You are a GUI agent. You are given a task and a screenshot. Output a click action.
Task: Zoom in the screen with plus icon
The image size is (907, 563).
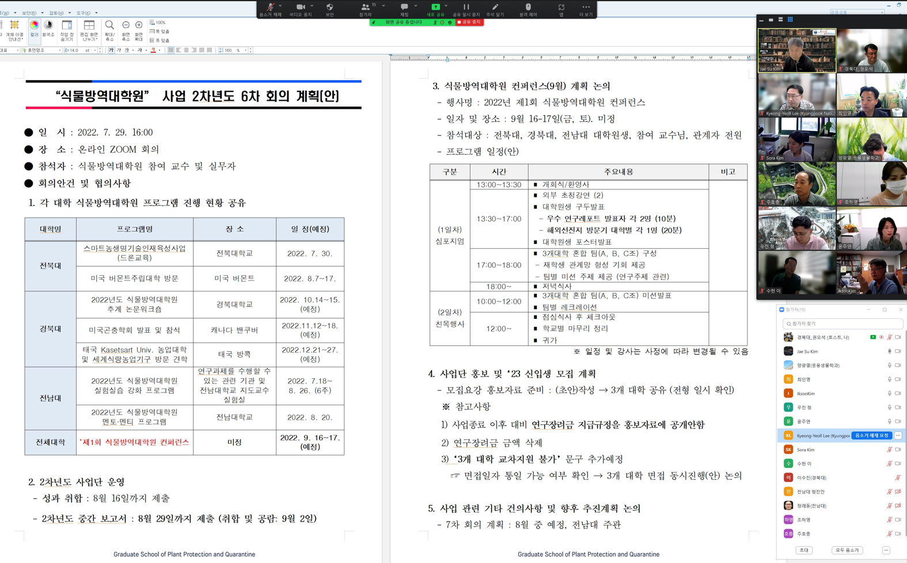(139, 31)
